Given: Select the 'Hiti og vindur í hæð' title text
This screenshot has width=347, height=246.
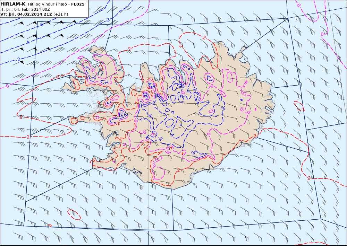Looking at the screenshot, I should tap(47, 4).
